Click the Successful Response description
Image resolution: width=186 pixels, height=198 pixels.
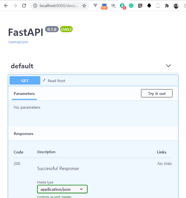(58, 168)
